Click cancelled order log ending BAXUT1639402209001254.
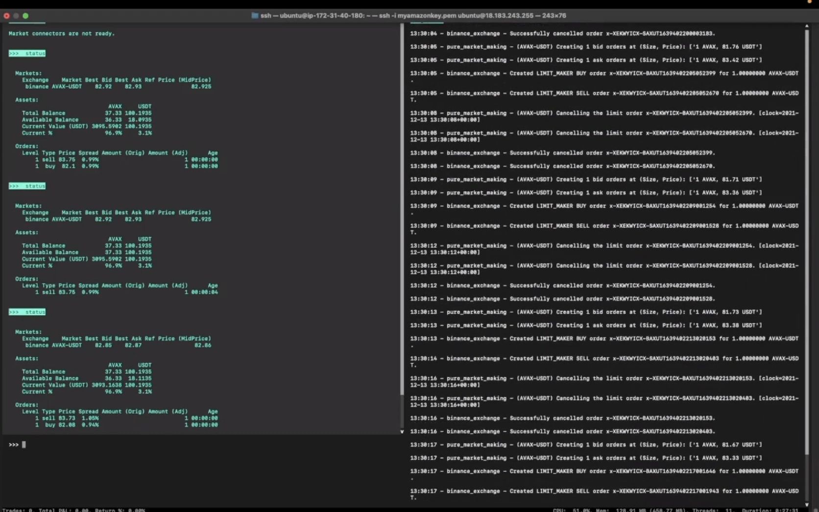The width and height of the screenshot is (819, 512). [x=562, y=286]
